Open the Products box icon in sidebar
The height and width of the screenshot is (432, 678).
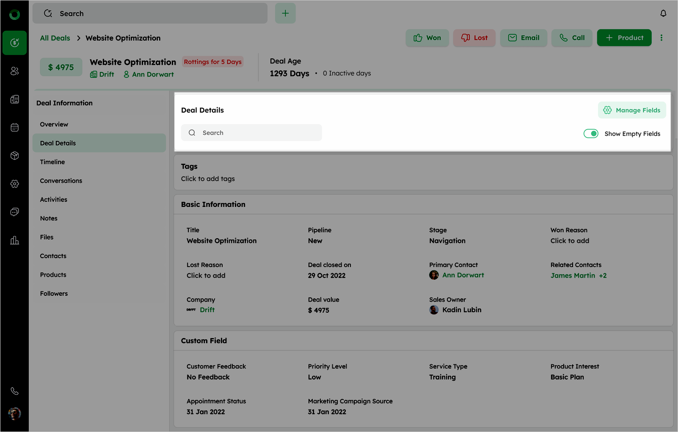click(x=15, y=156)
